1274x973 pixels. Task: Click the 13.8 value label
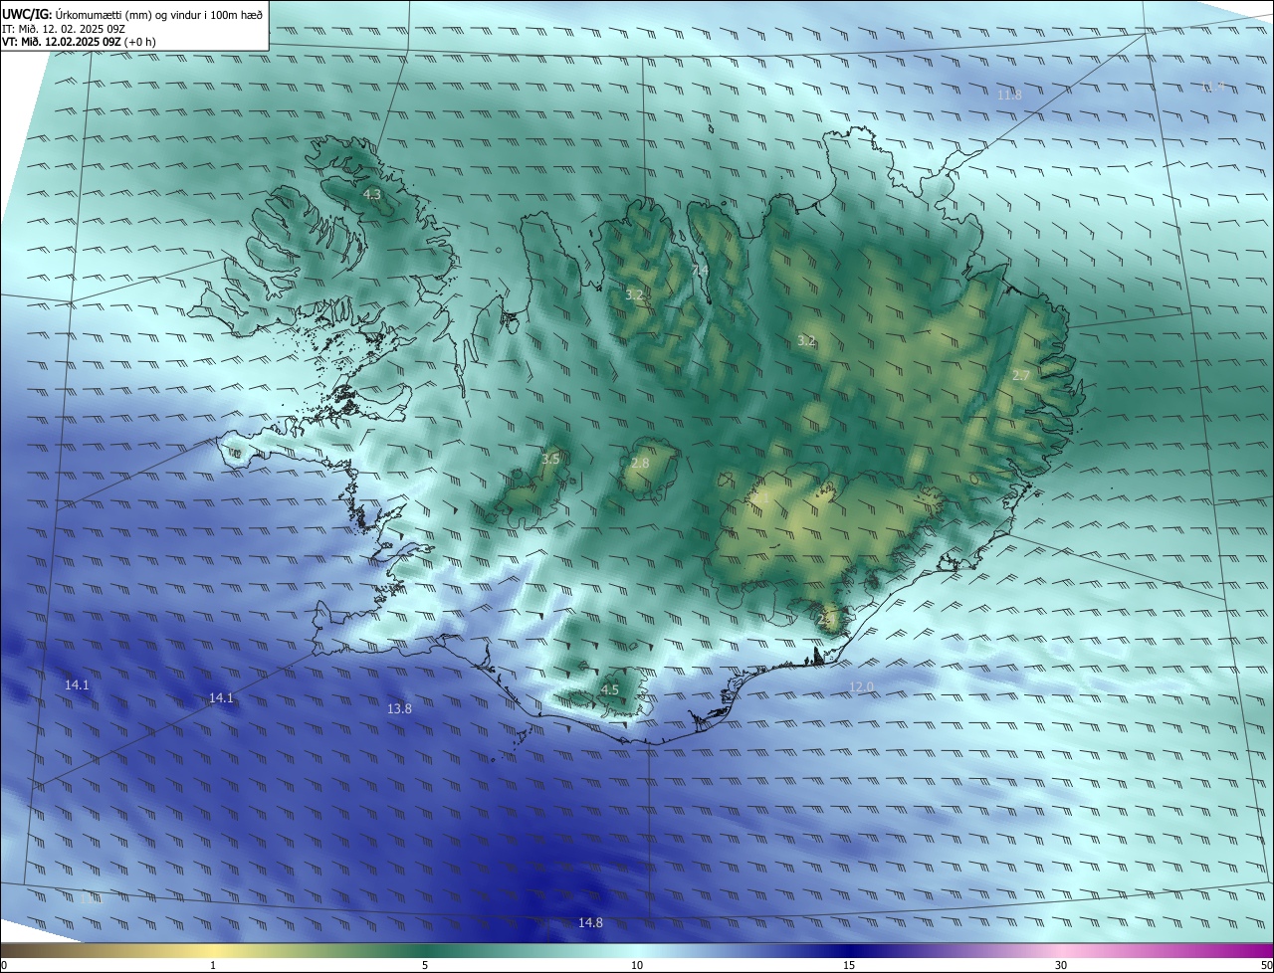click(x=399, y=709)
